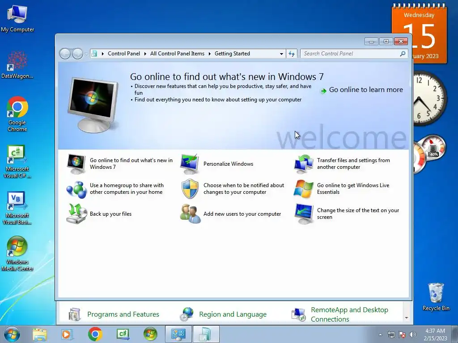Screen dimensions: 458x343
Task: Expand the arrow after Control Panel breadcrumb
Action: [145, 54]
